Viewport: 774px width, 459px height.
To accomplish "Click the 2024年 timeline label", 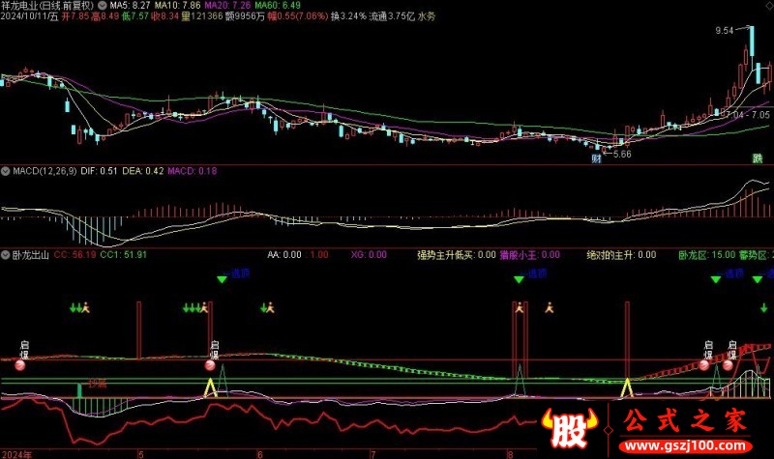I will point(16,454).
